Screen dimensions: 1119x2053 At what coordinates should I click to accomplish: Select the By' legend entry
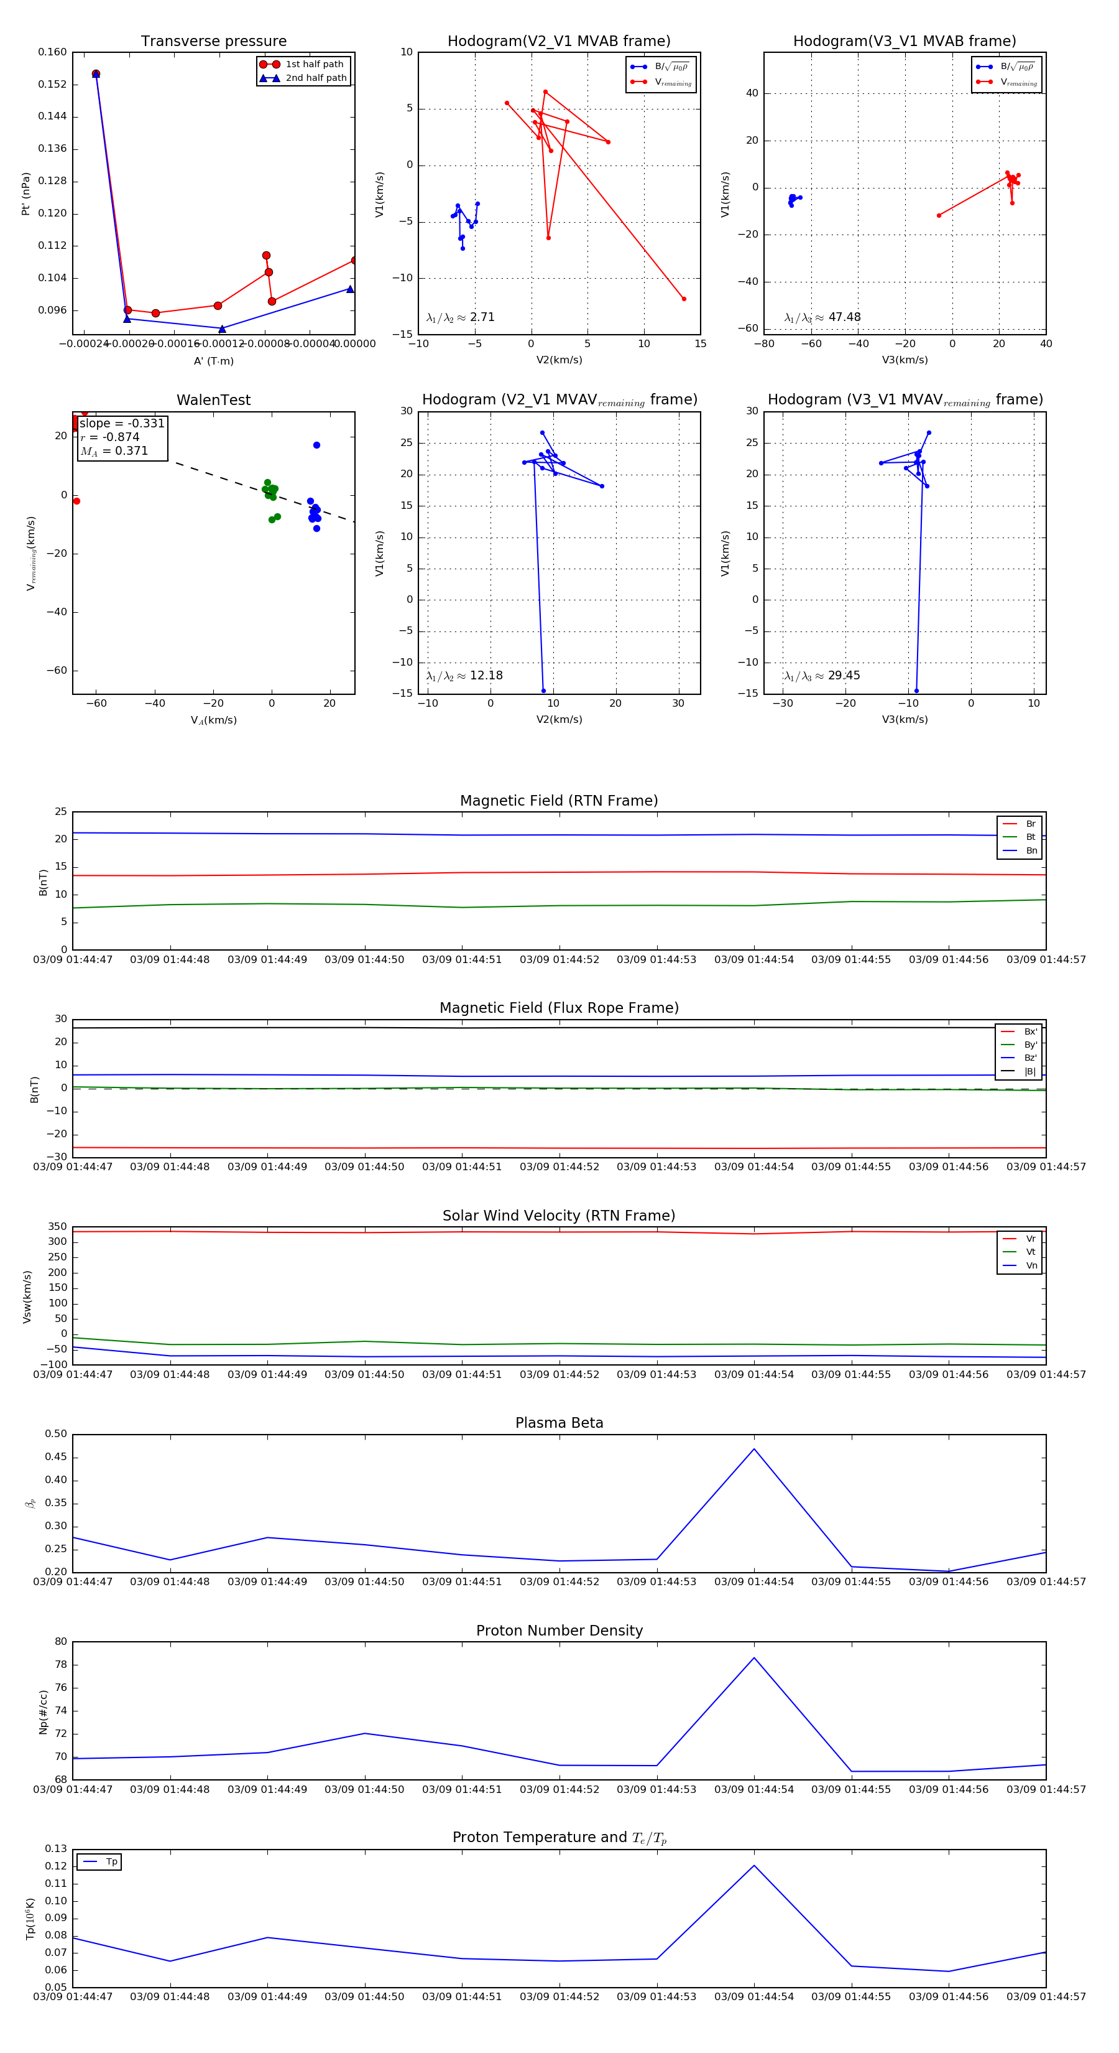pos(1019,1045)
